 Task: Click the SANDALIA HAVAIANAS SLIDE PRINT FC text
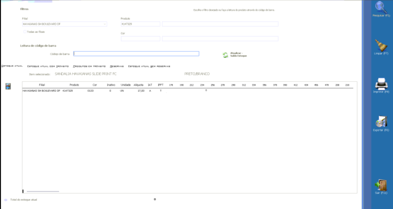click(86, 74)
